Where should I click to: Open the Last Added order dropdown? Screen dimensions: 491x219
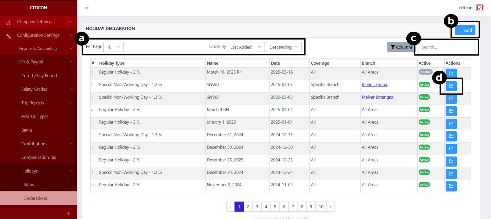tap(245, 47)
